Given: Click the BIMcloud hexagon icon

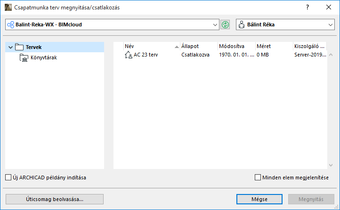Looking at the screenshot, I should 11,24.
